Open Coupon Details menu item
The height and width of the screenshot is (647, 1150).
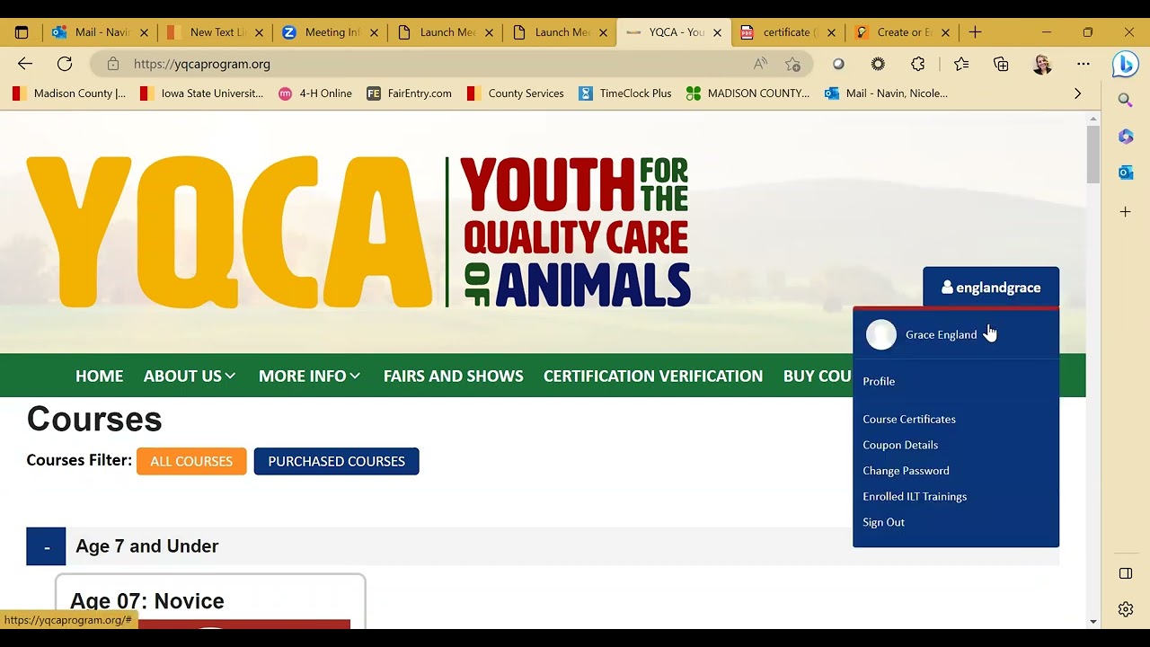[x=900, y=445]
